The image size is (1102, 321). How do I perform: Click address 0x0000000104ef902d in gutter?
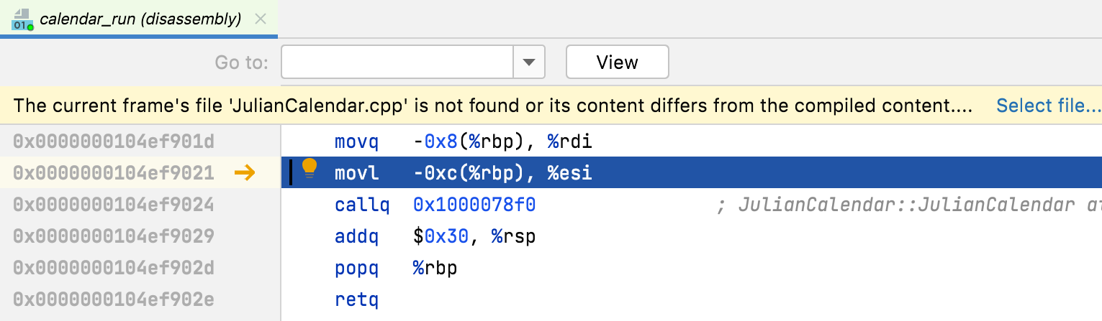point(114,268)
